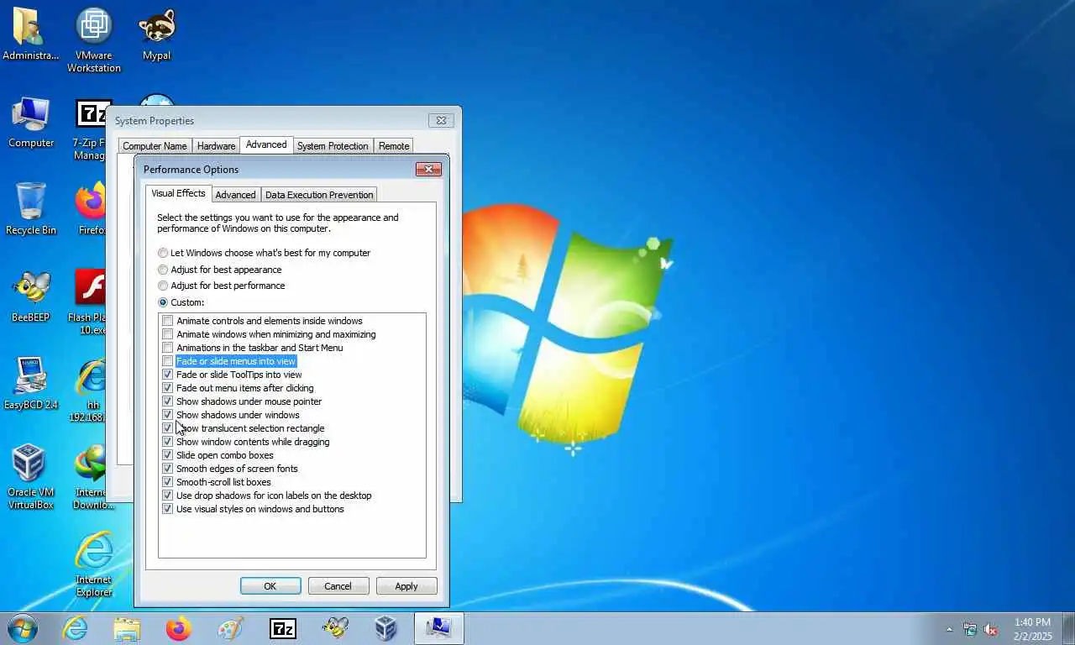The width and height of the screenshot is (1075, 645).
Task: Open Paint from the taskbar
Action: (x=230, y=628)
